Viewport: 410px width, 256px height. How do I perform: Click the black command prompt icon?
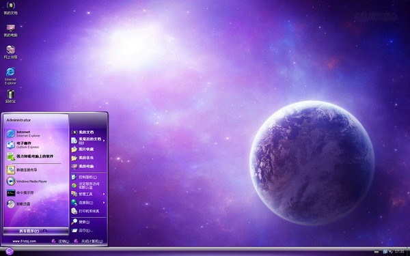[11, 193]
